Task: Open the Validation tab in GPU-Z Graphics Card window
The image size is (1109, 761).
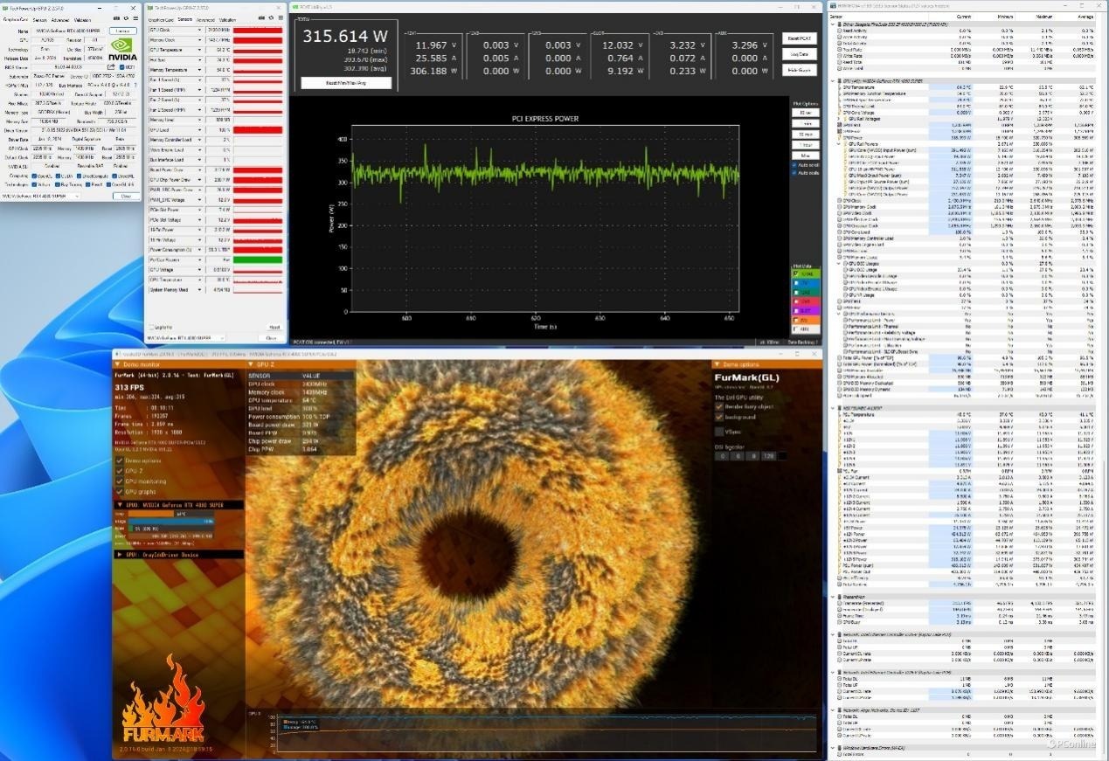Action: tap(81, 18)
